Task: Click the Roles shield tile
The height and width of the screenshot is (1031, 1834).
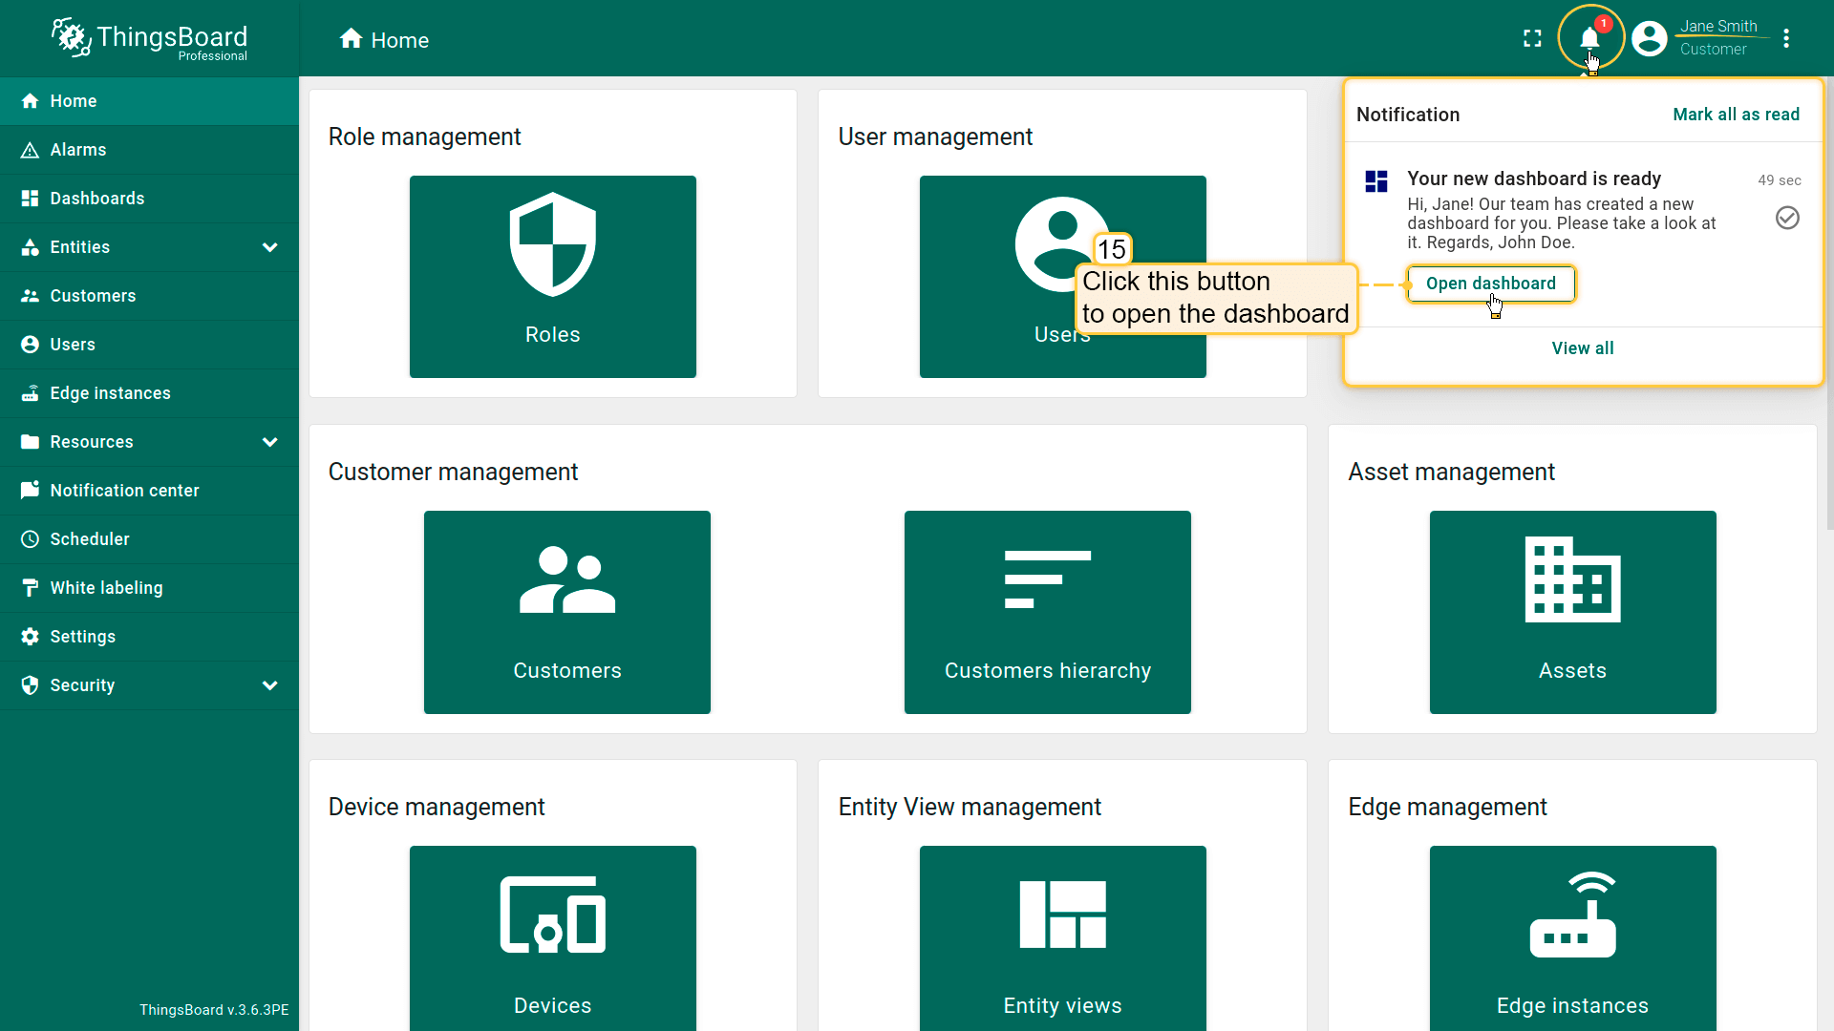Action: pyautogui.click(x=552, y=276)
